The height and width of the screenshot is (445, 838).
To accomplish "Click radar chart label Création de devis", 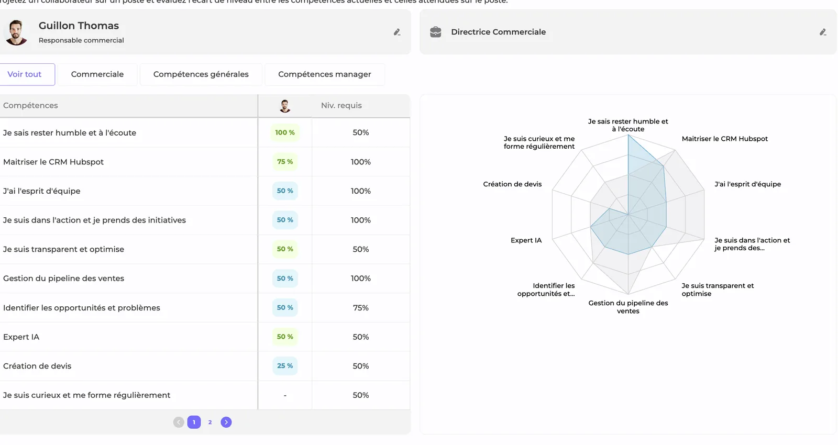I will pos(512,184).
